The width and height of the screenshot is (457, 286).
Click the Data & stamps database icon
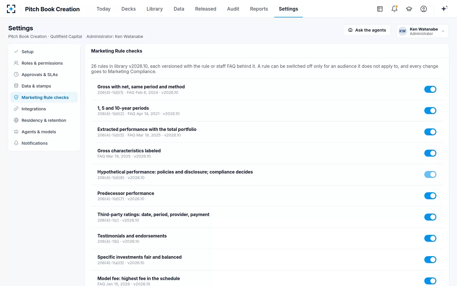16,86
